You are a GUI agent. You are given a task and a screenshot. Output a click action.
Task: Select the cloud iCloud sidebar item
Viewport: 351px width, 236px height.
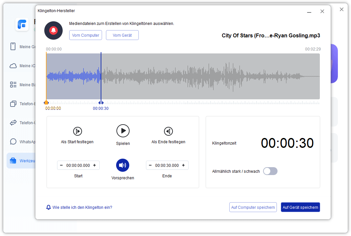point(13,66)
